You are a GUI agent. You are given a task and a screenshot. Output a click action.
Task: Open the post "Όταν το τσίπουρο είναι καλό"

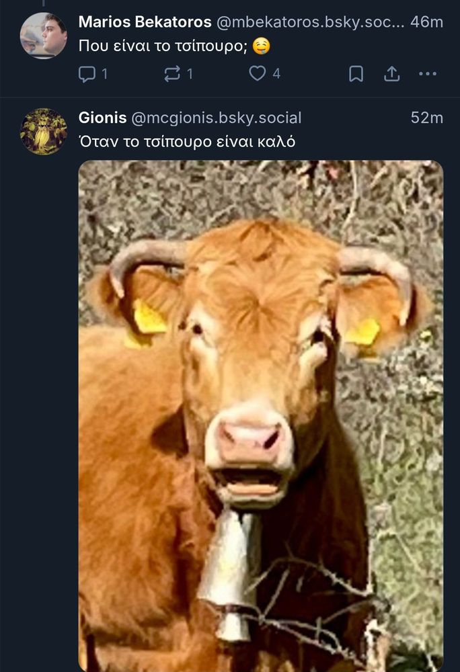coord(187,141)
